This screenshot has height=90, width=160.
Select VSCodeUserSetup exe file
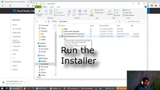(x=73, y=36)
